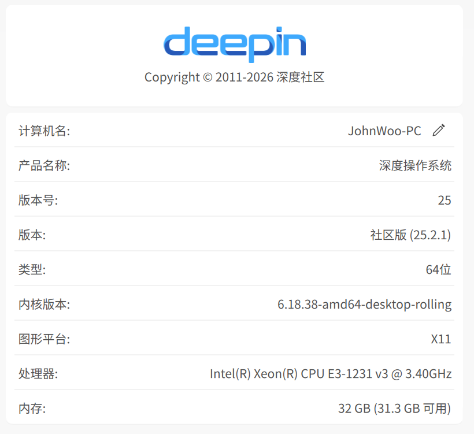
Task: Click the copyright text 2011-2026 深度社区
Action: [235, 77]
